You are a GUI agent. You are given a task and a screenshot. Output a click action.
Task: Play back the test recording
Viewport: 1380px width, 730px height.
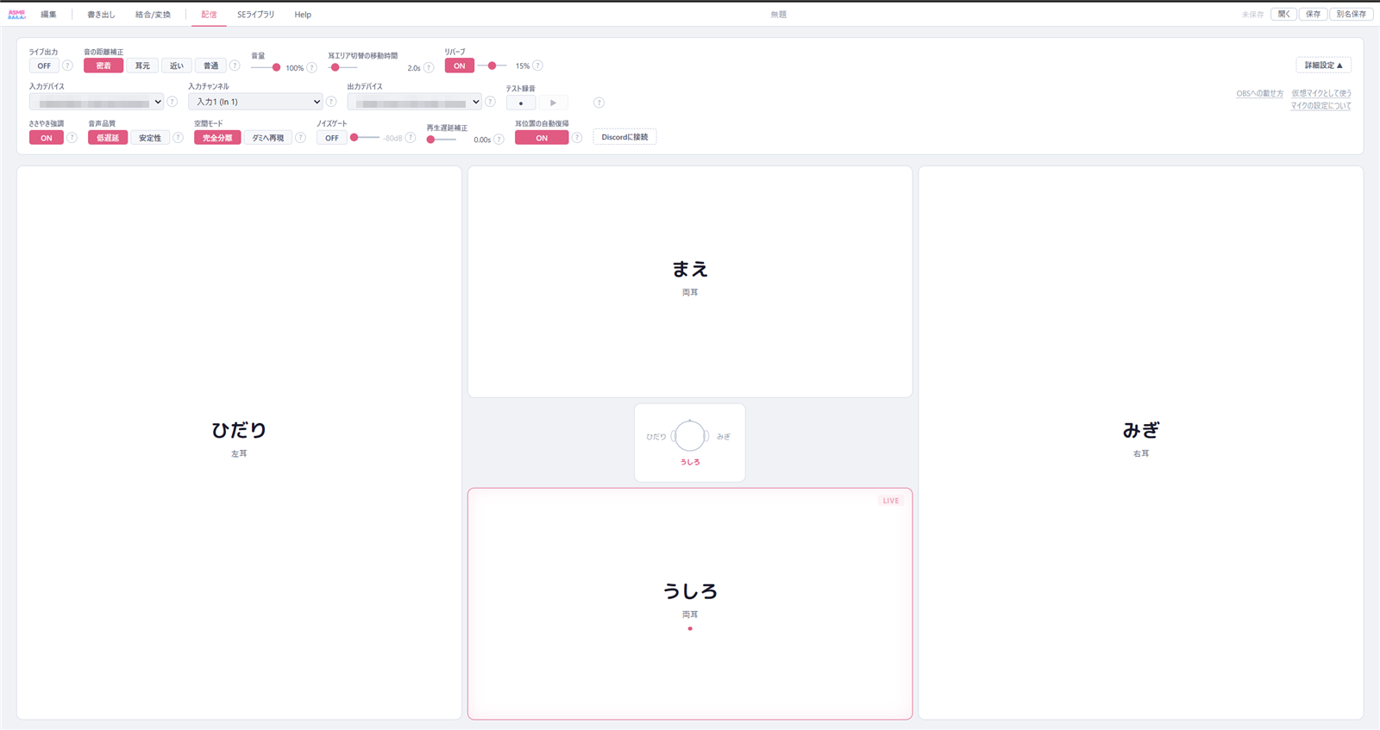tap(553, 103)
